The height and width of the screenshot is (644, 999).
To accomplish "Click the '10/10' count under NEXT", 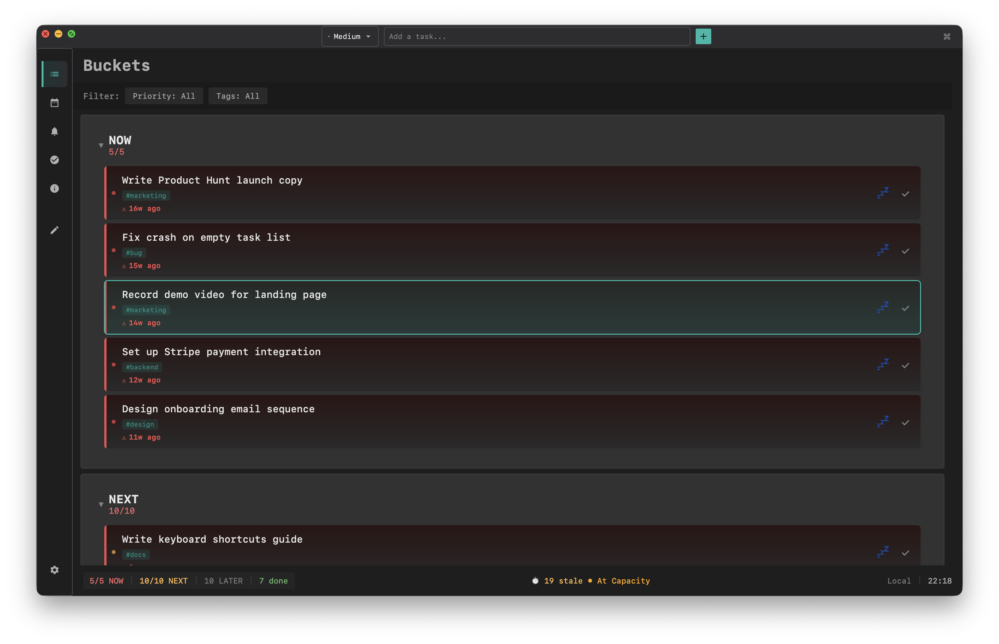I will [x=122, y=511].
